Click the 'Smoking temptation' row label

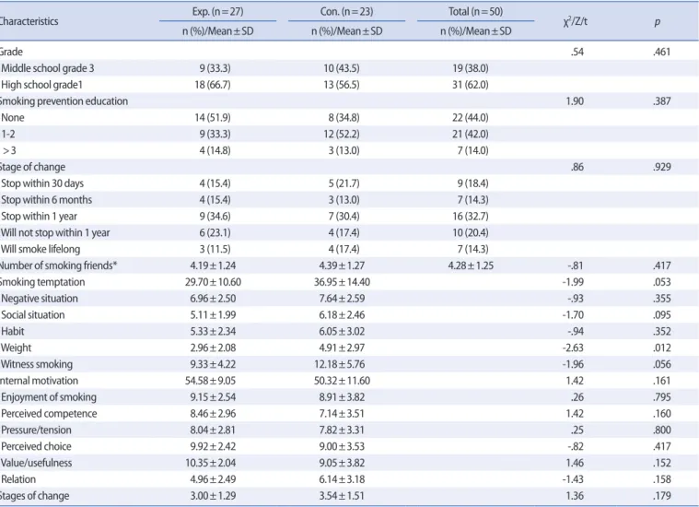coord(42,282)
